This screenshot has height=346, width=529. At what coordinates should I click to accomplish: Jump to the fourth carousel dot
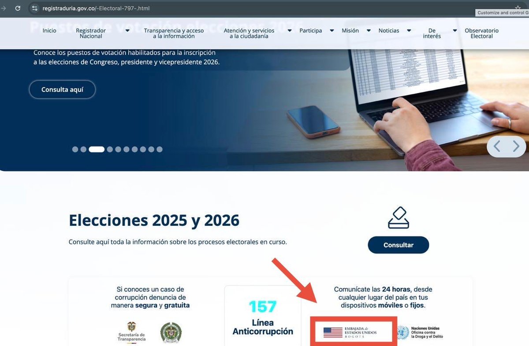[x=110, y=149]
